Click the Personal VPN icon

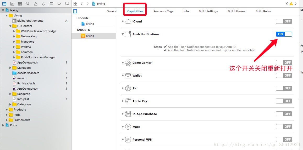point(128,140)
